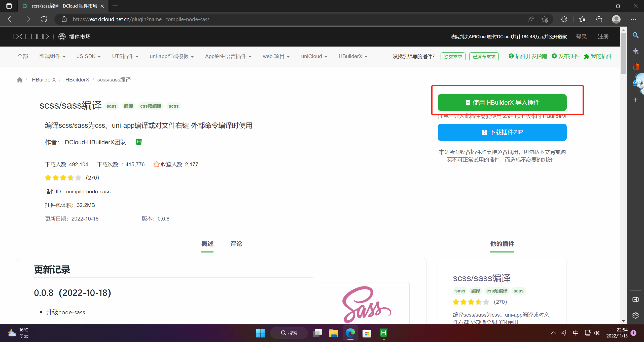Screen dimensions: 644x342
Task: Click the 下载插件ZIP button
Action: point(502,132)
